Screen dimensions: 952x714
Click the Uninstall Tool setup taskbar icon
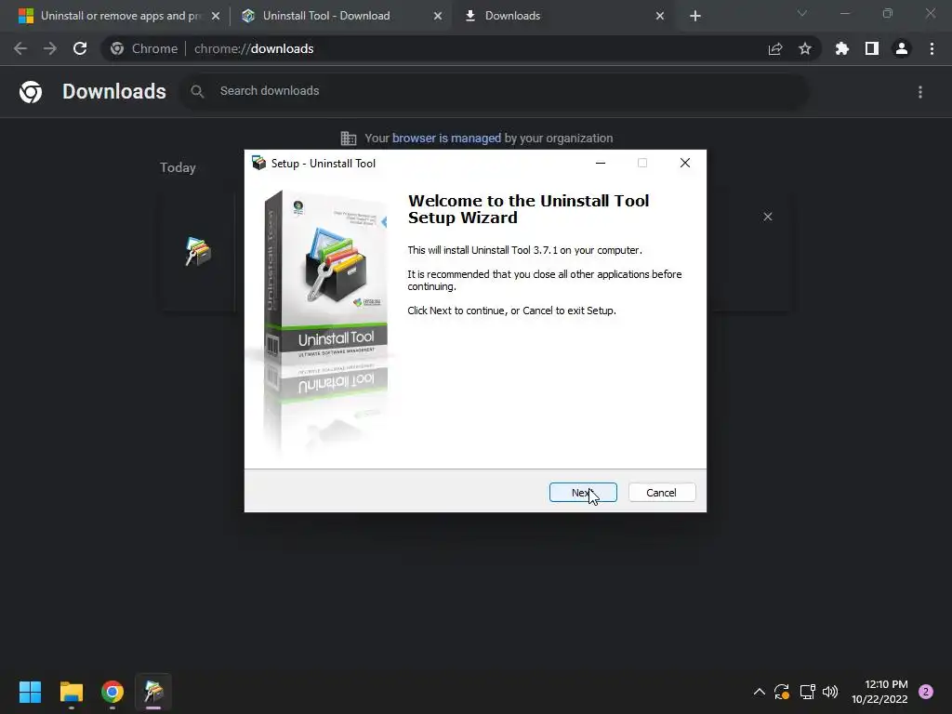153,692
